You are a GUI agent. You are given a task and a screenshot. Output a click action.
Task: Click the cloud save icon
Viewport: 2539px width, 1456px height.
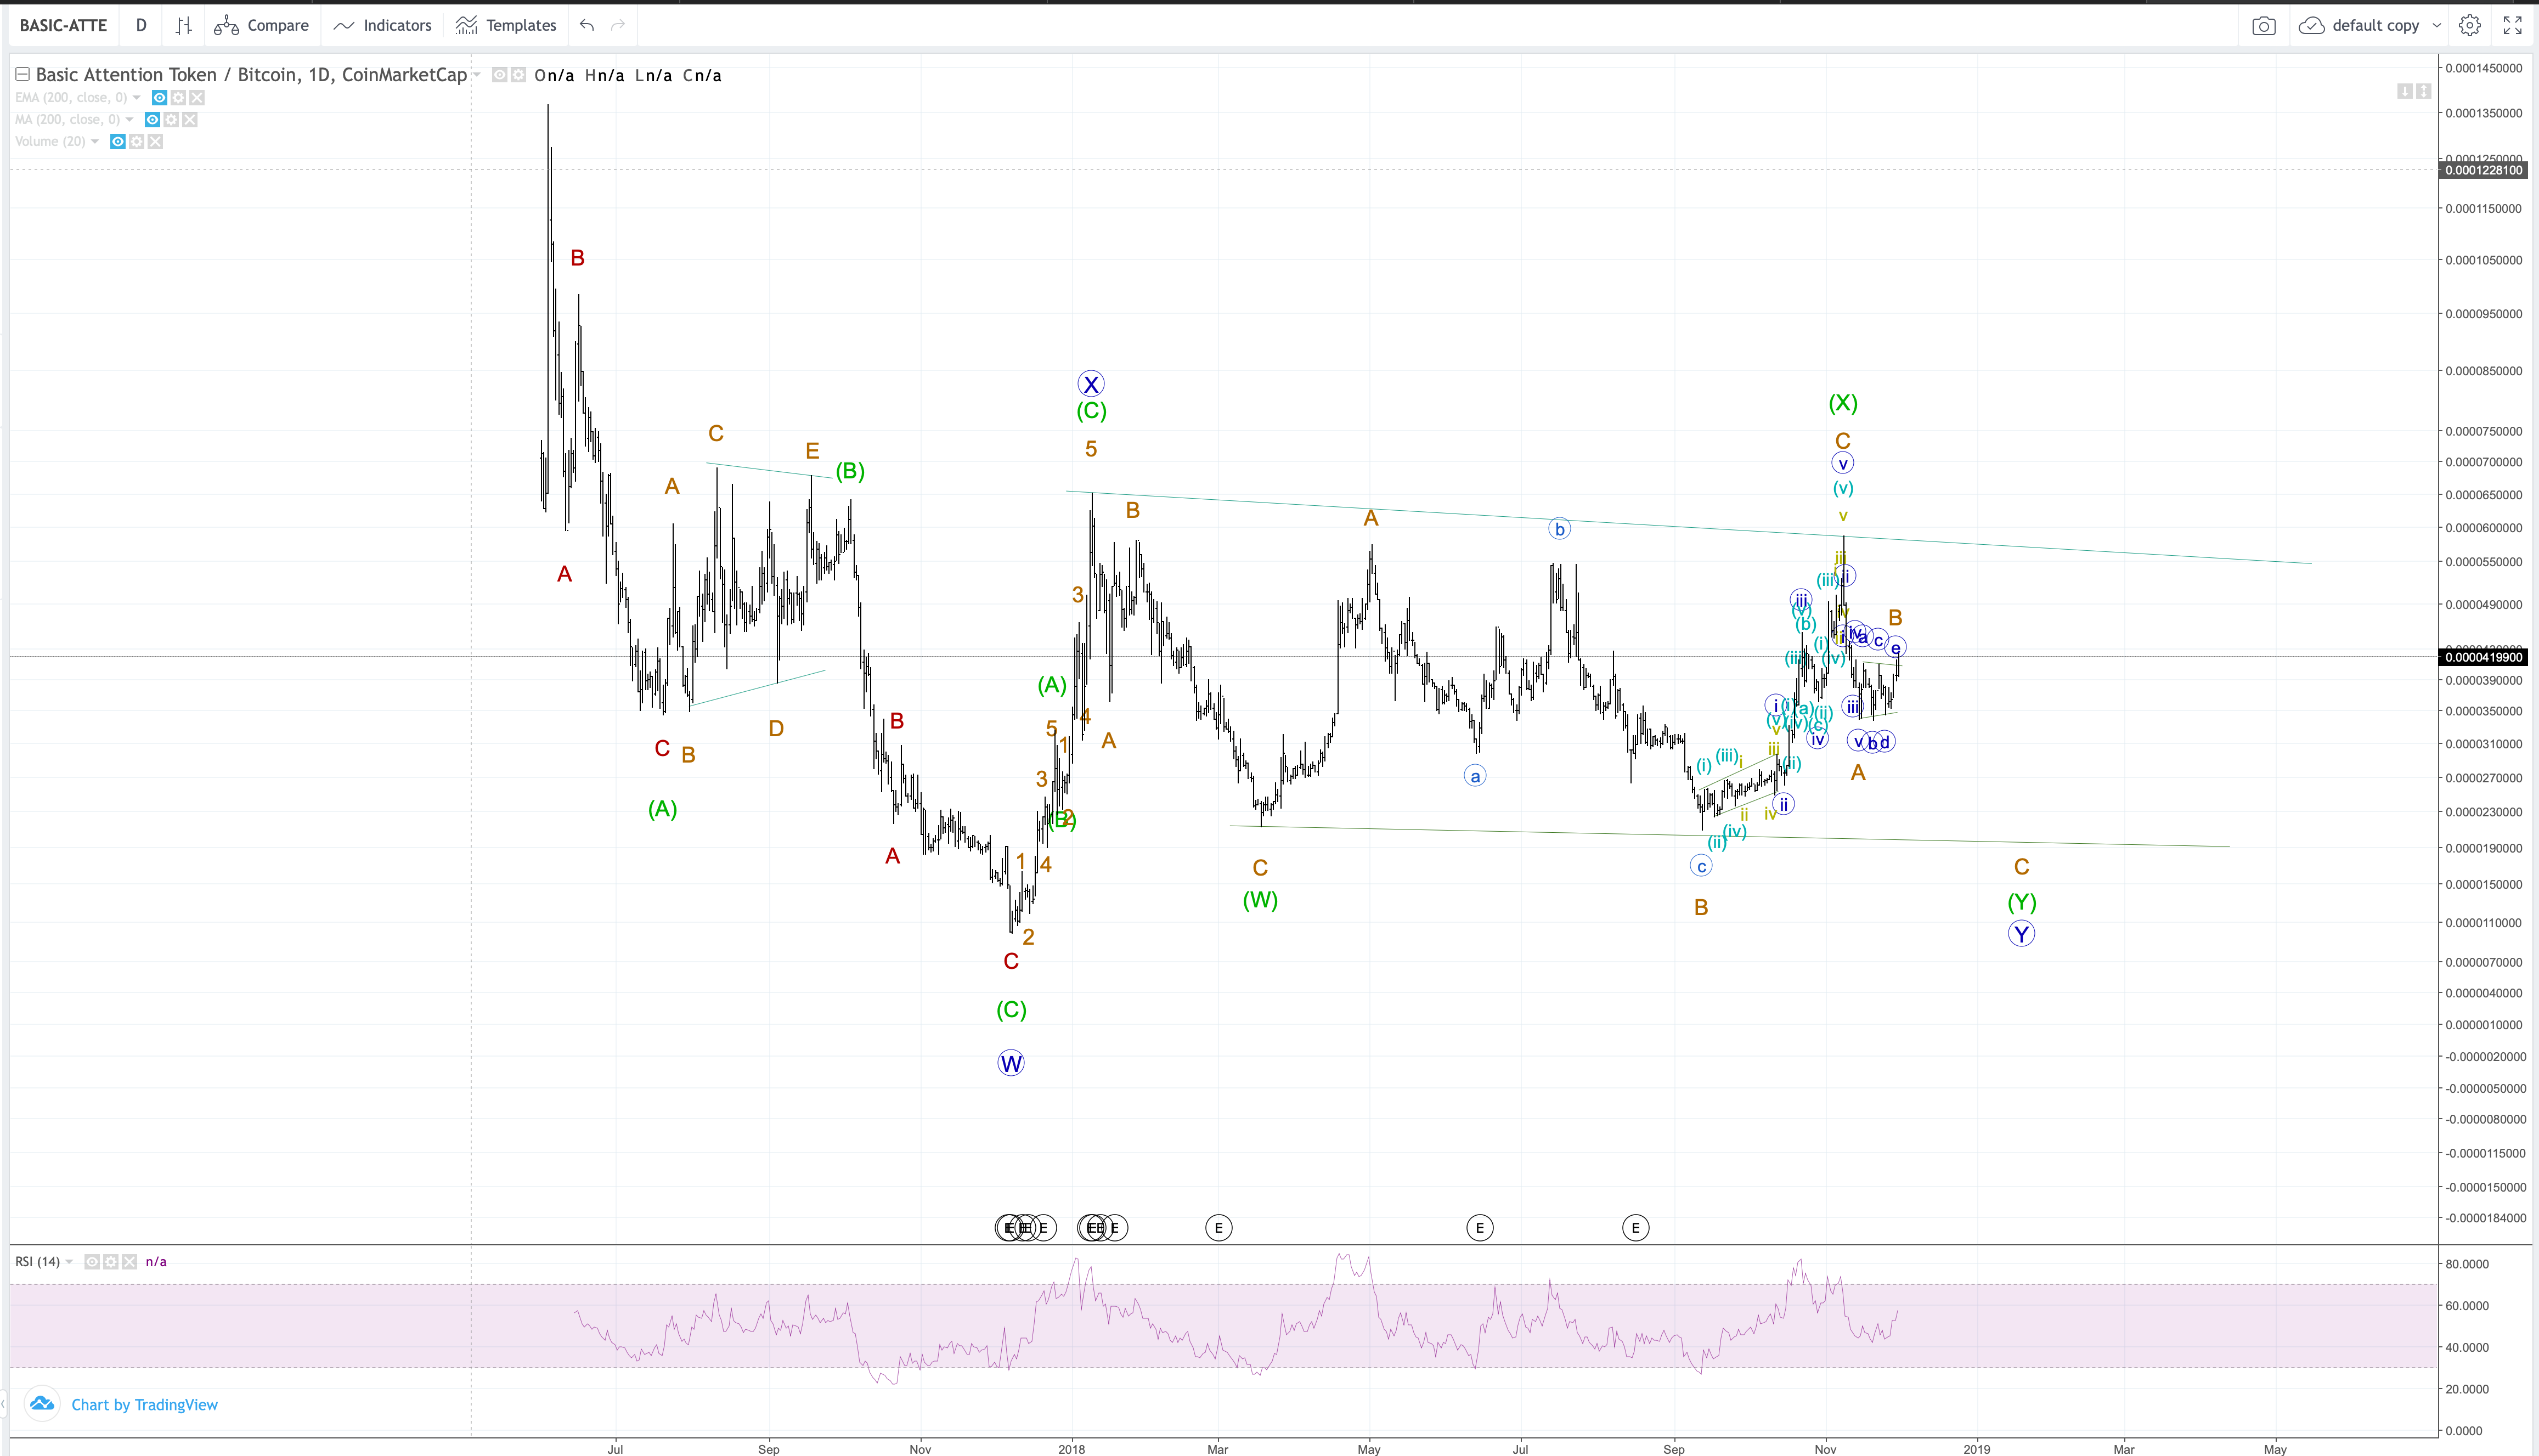2311,26
